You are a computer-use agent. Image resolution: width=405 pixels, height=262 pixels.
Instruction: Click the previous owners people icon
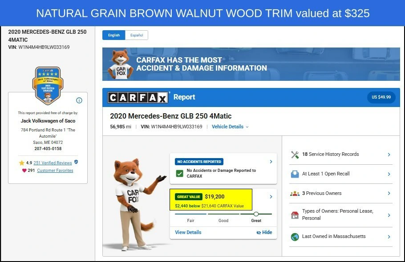tap(295, 194)
